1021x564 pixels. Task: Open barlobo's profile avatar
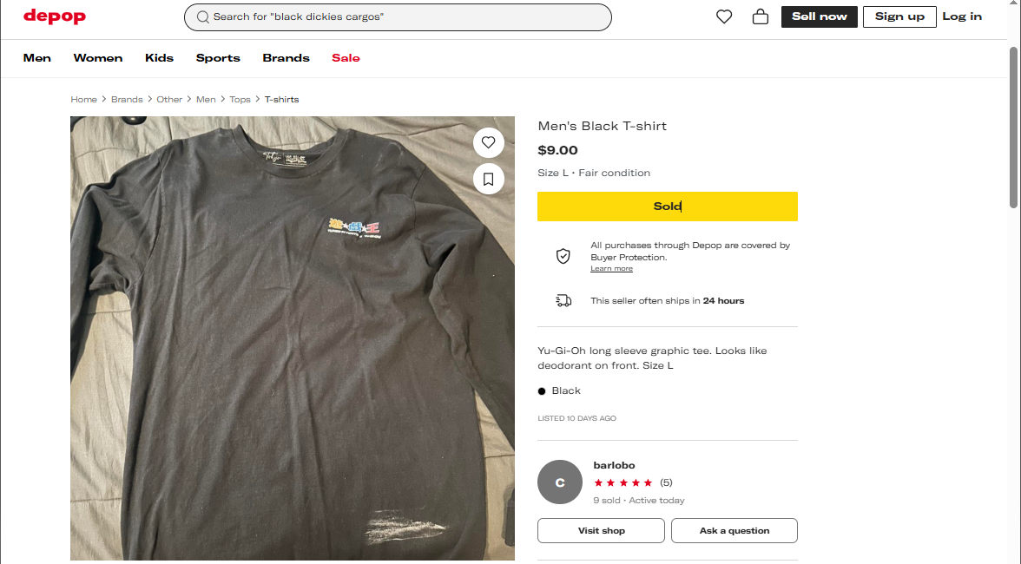(x=560, y=482)
